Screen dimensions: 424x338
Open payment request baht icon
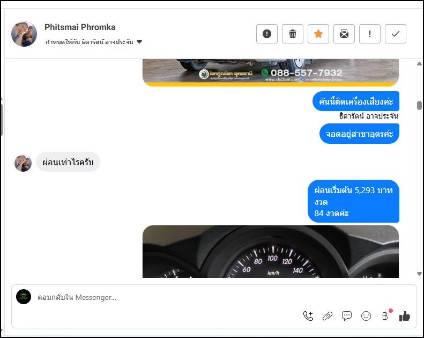tap(385, 316)
